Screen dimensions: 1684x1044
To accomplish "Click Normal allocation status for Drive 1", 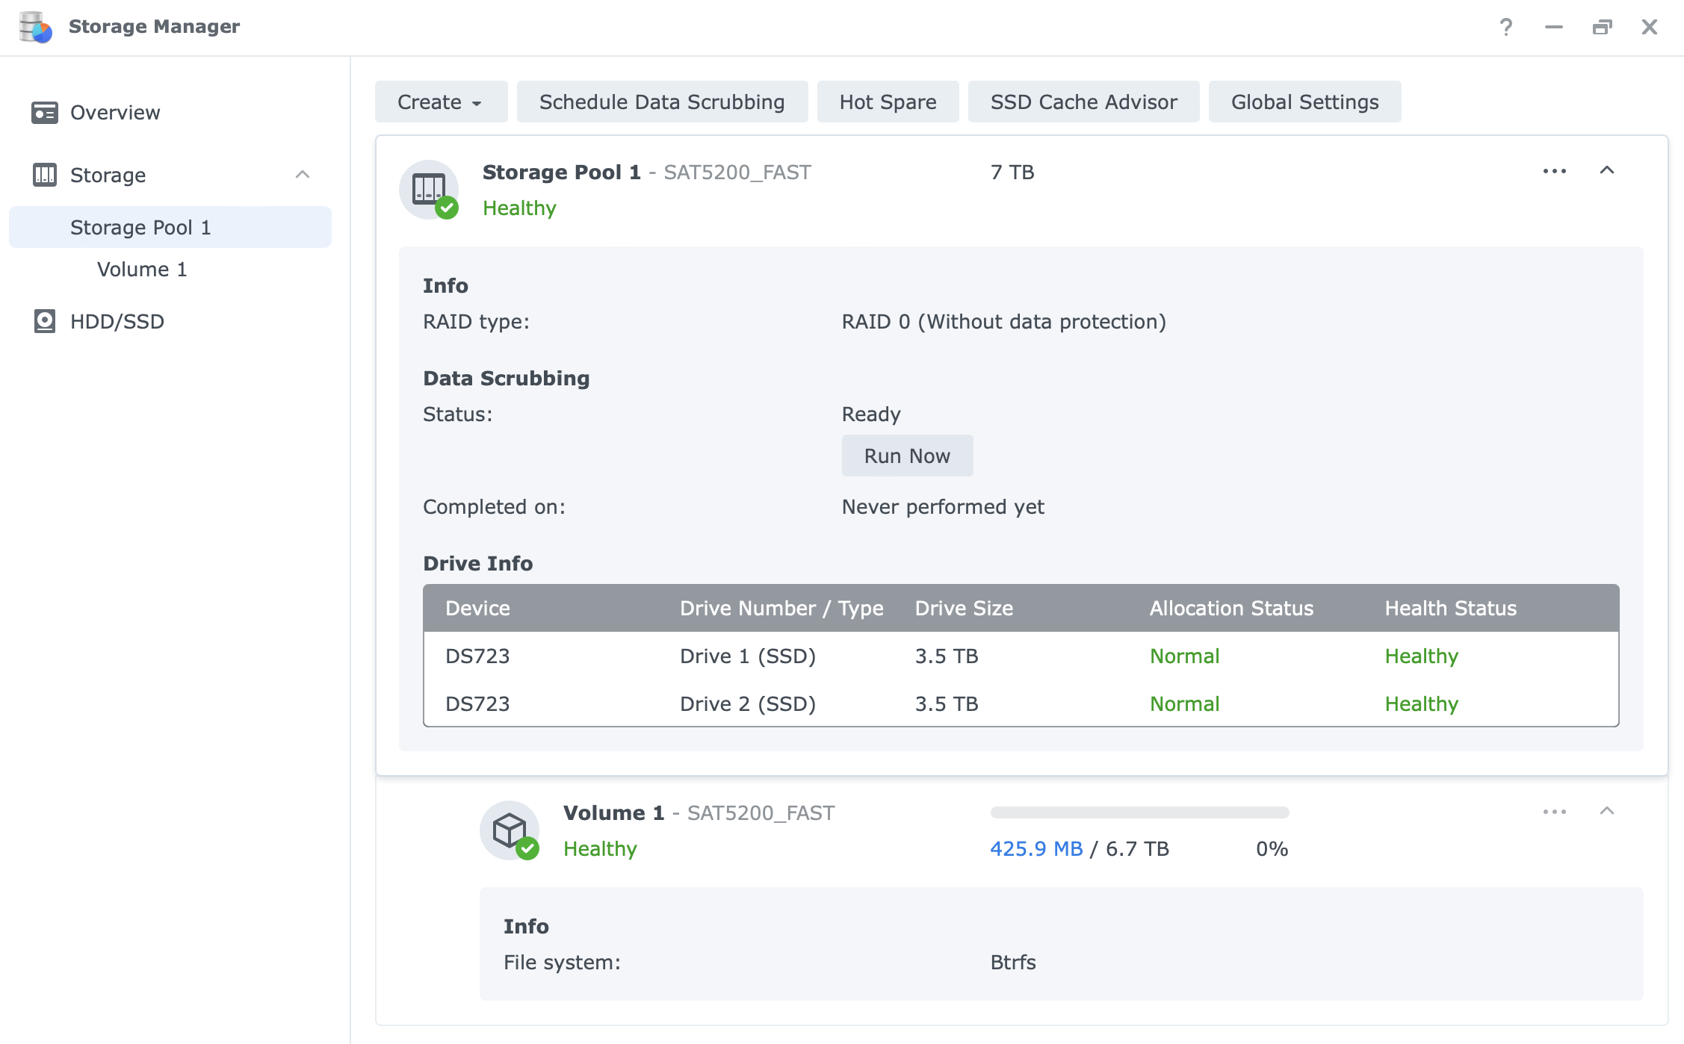I will point(1184,656).
